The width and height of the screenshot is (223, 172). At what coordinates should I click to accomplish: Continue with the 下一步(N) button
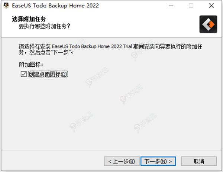pyautogui.click(x=158, y=161)
